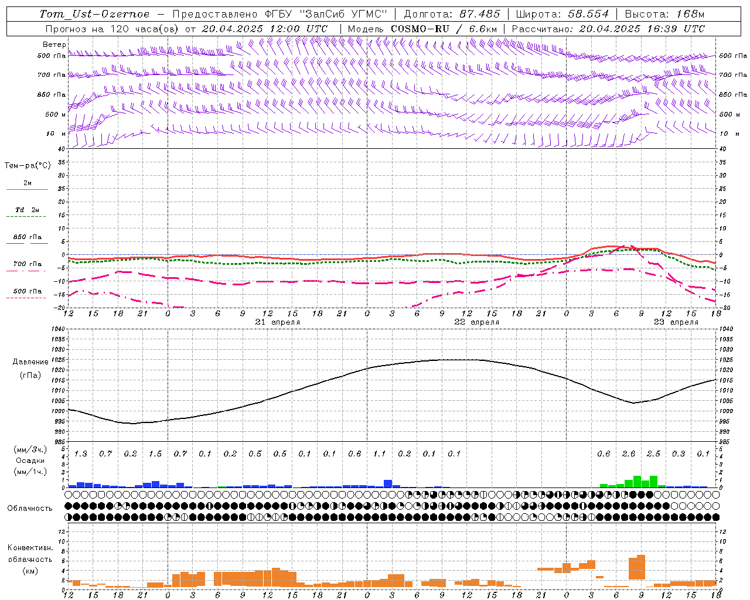Click the precipitation value 2.6
This screenshot has height=600, width=750.
click(x=629, y=454)
